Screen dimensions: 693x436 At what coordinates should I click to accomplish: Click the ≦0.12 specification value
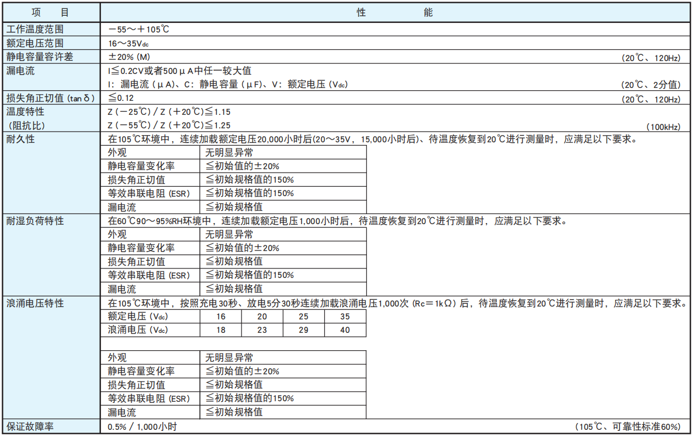[x=121, y=96]
